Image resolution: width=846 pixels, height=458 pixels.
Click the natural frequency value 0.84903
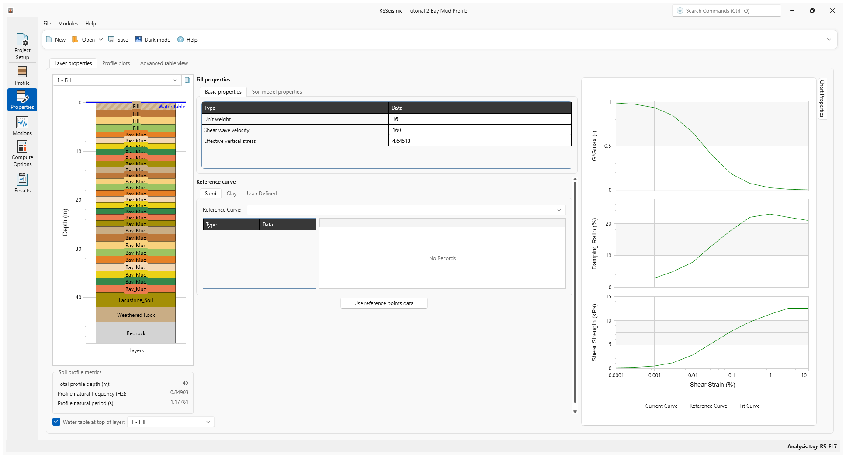click(x=179, y=392)
